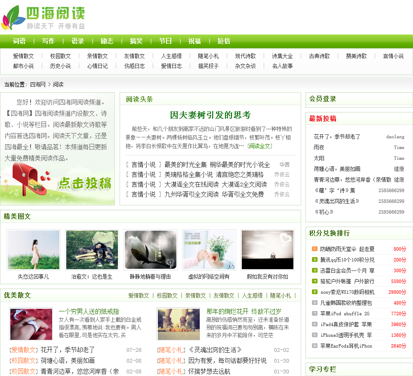This screenshot has height=376, width=413.
Task: Click rank 6 badge for 凡雀韩国款收纳整理包
Action: click(314, 303)
